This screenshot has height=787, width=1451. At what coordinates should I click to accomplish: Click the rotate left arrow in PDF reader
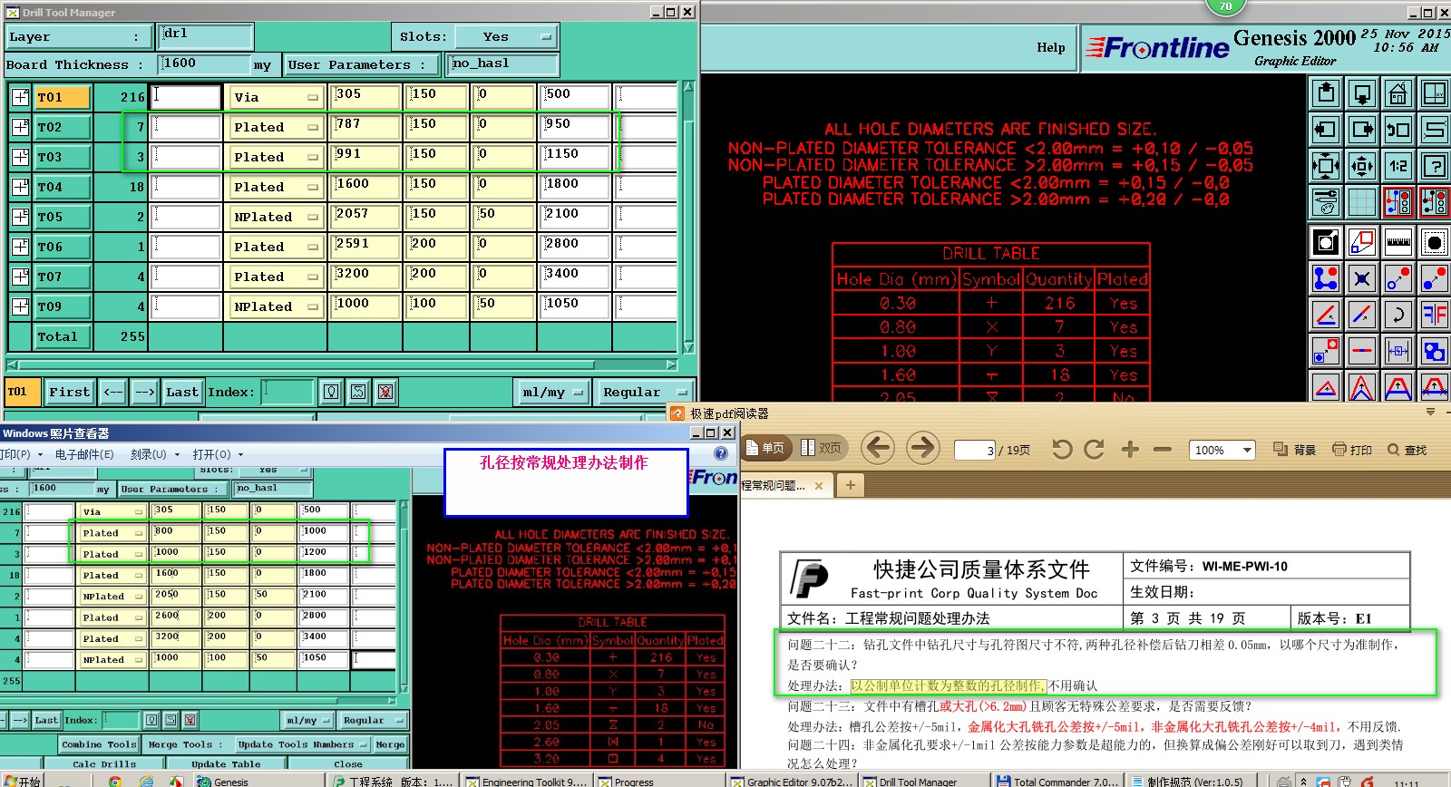click(x=1062, y=449)
